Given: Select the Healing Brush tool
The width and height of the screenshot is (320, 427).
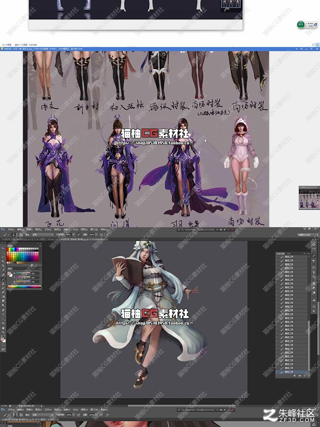Looking at the screenshot, I should click(3, 275).
